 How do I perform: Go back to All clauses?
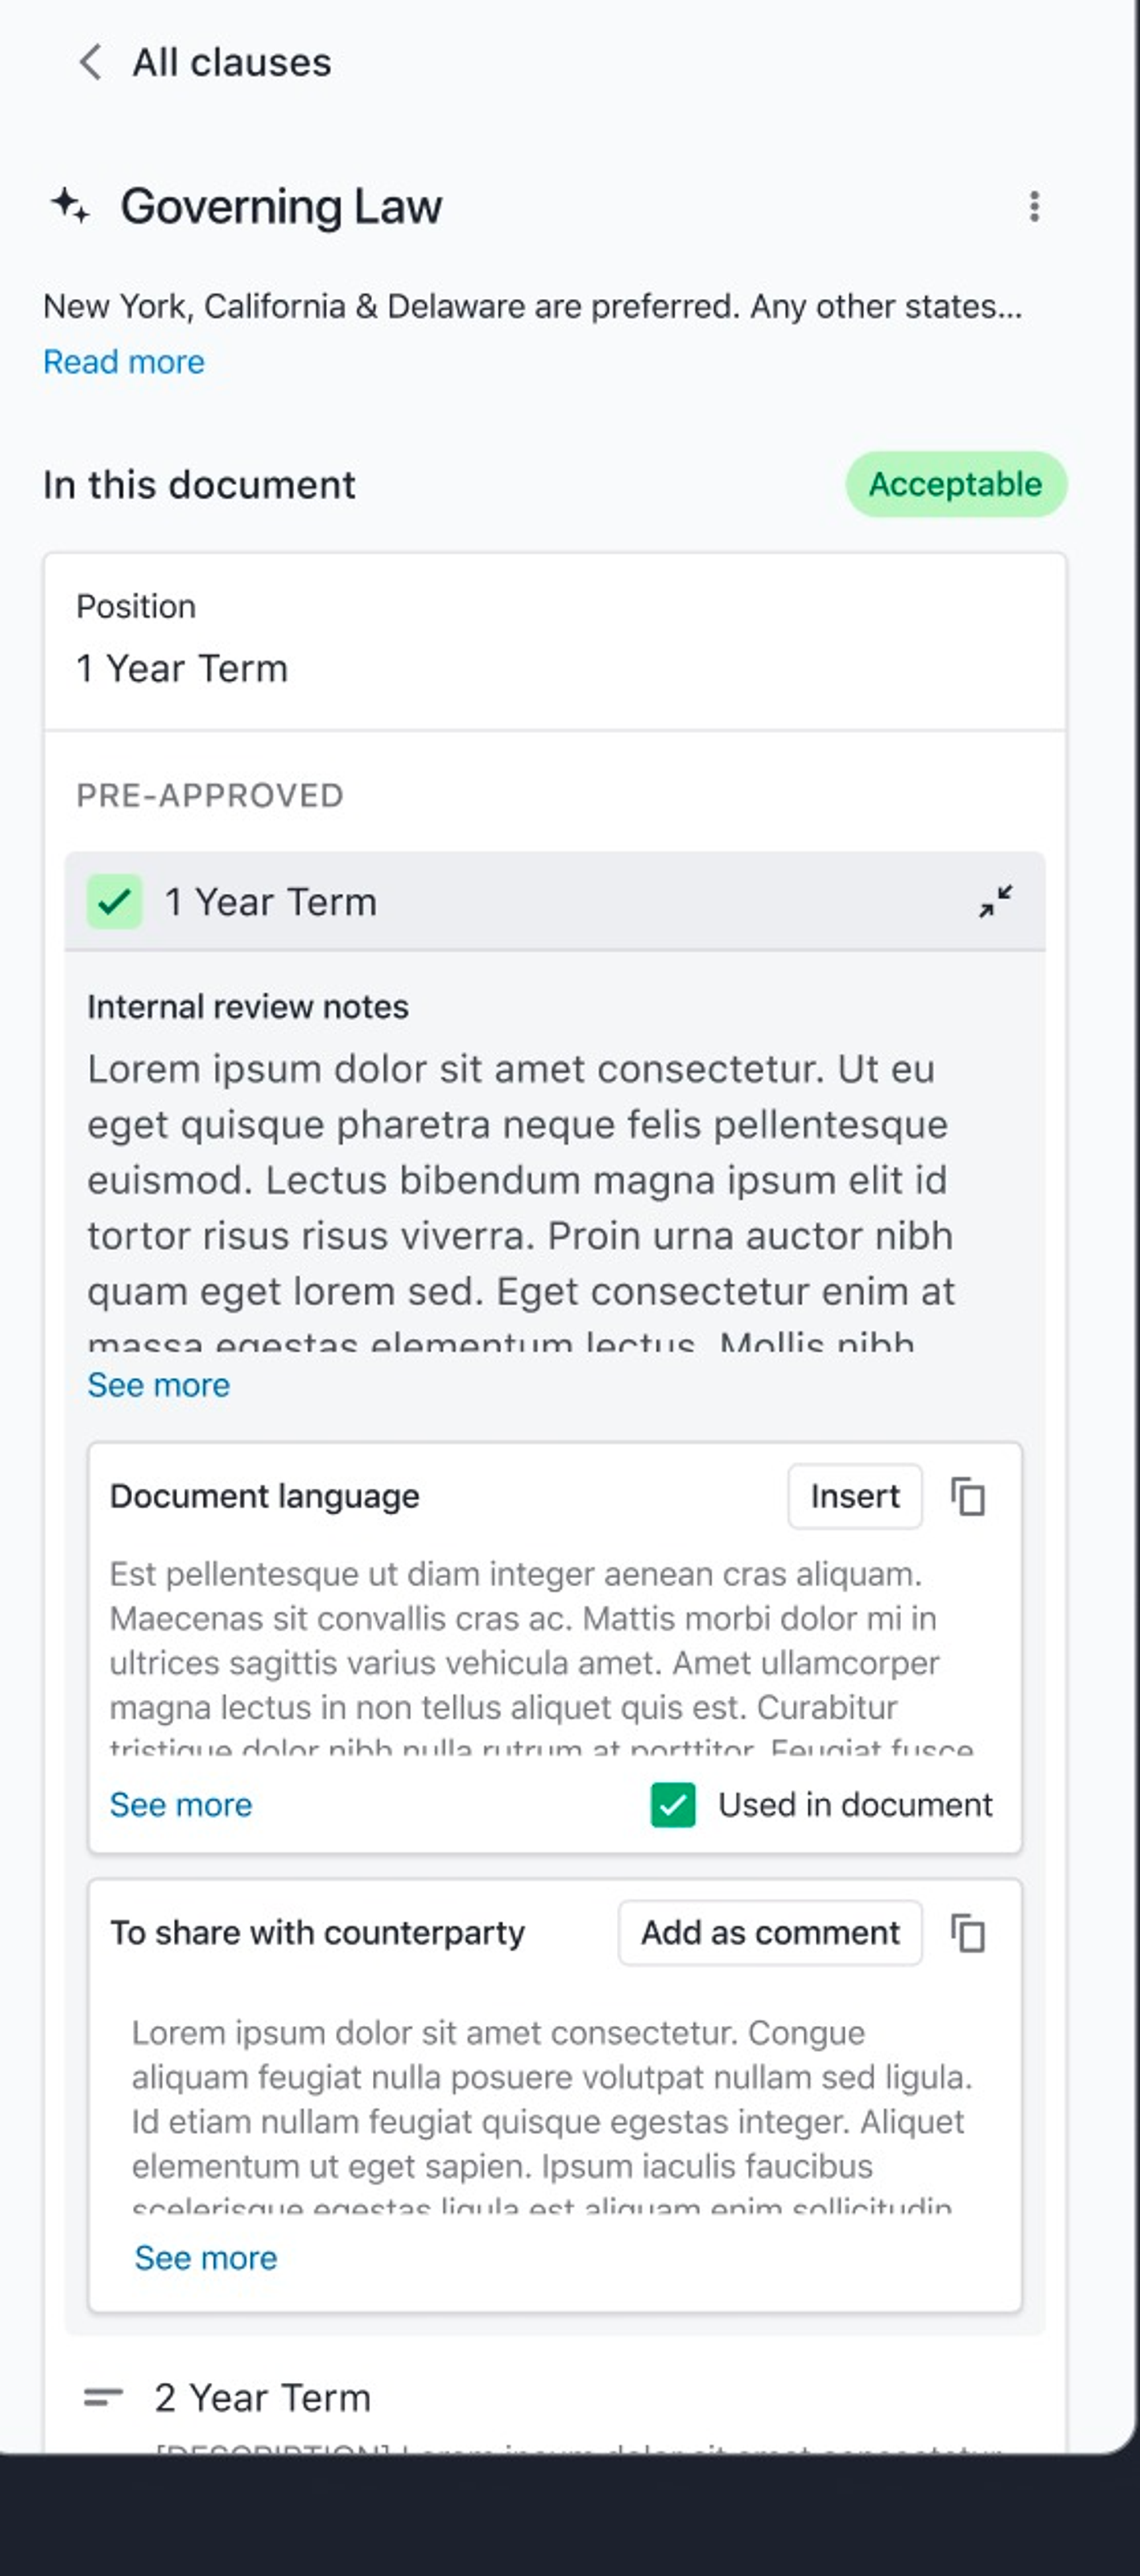90,62
